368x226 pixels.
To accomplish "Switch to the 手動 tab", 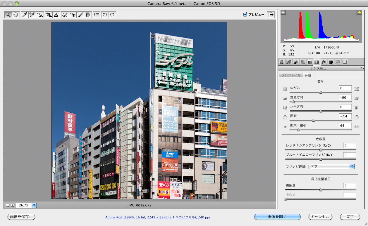I will pyautogui.click(x=308, y=75).
